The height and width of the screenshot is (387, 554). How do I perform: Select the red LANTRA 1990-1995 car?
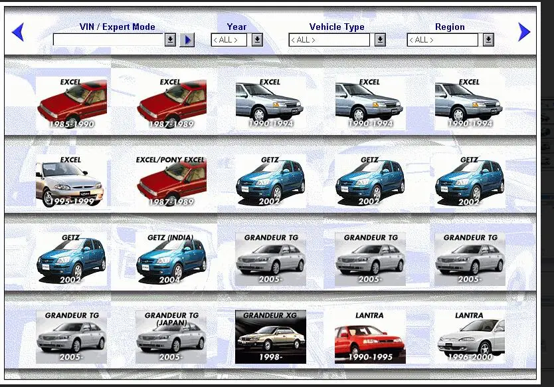[x=370, y=336]
